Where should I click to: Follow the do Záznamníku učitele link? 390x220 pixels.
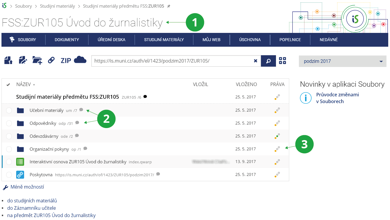[31, 208]
